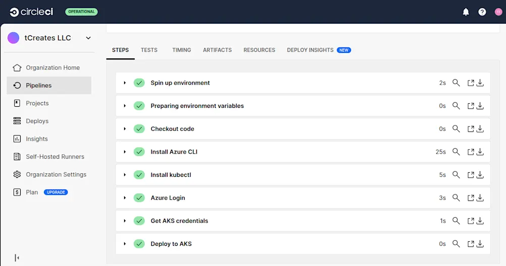Open the help question mark menu
Screen dimensions: 506x266
[x=482, y=12]
